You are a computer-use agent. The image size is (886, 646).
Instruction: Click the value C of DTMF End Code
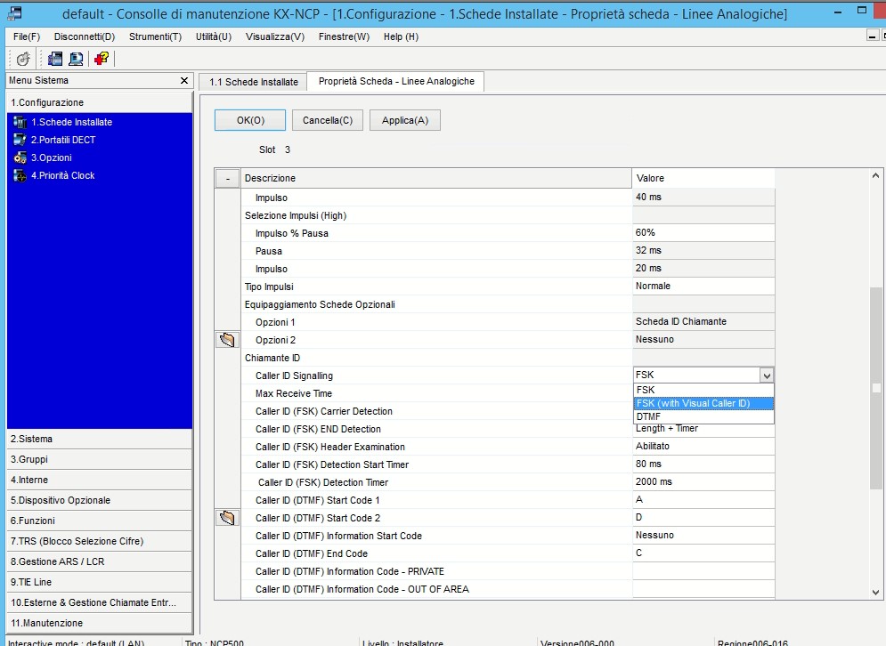tap(703, 553)
